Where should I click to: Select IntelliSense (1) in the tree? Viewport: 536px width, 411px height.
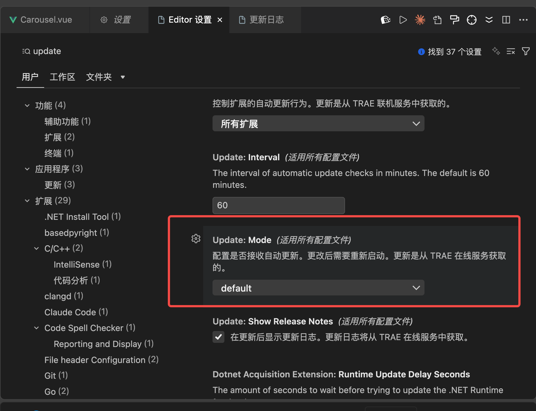(x=83, y=264)
